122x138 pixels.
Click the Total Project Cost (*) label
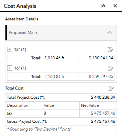(26, 97)
